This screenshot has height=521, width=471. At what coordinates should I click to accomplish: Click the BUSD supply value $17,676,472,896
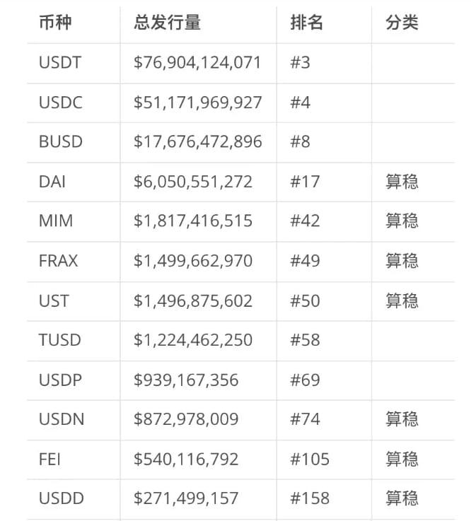[198, 141]
